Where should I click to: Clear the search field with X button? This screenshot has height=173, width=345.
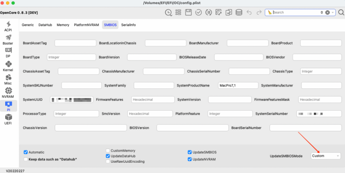click(327, 12)
